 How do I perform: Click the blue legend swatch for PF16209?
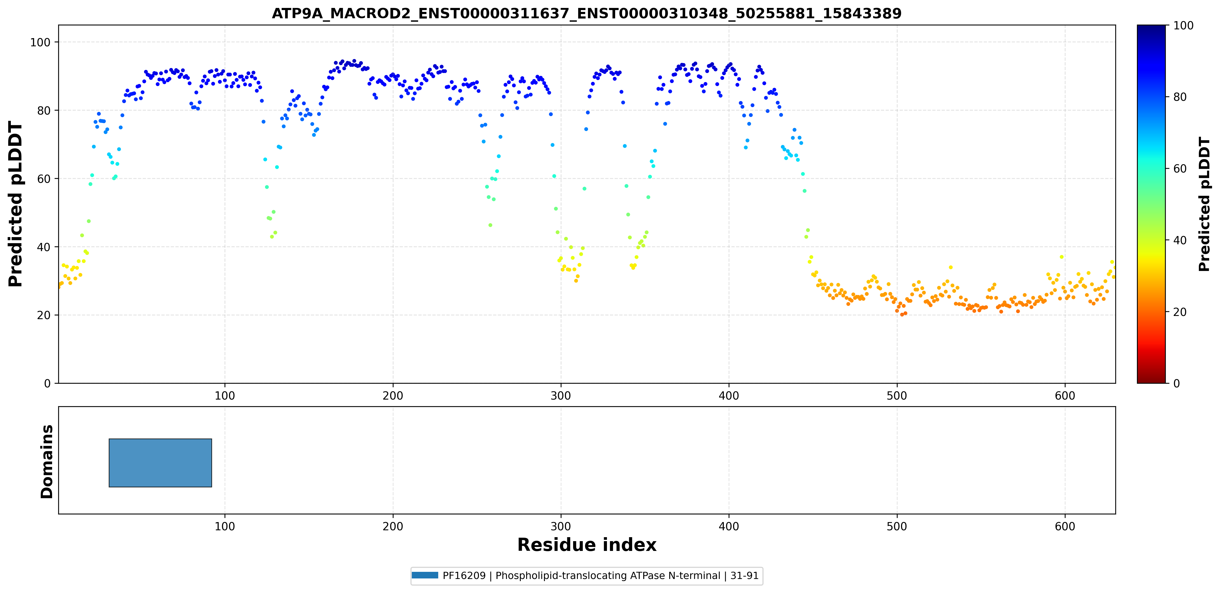click(425, 576)
